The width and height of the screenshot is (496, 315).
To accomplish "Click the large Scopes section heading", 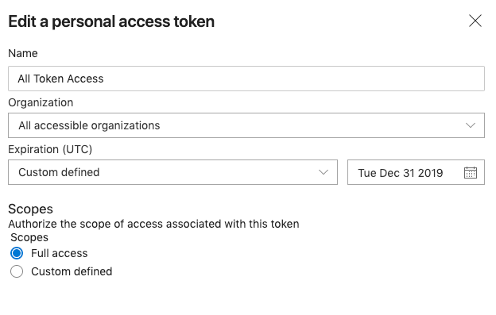I will click(30, 209).
